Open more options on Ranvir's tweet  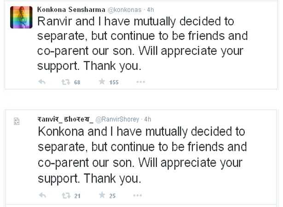pos(137,195)
